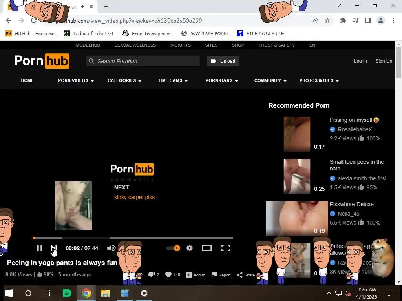Open the media control icon in Chrome toolbar

click(x=355, y=20)
